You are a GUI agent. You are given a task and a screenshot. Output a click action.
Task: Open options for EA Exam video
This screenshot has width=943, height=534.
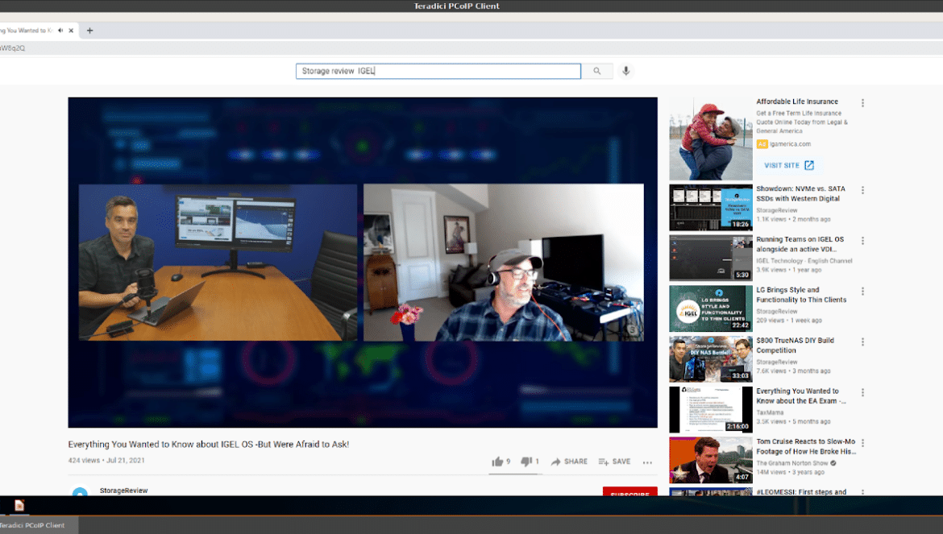862,391
